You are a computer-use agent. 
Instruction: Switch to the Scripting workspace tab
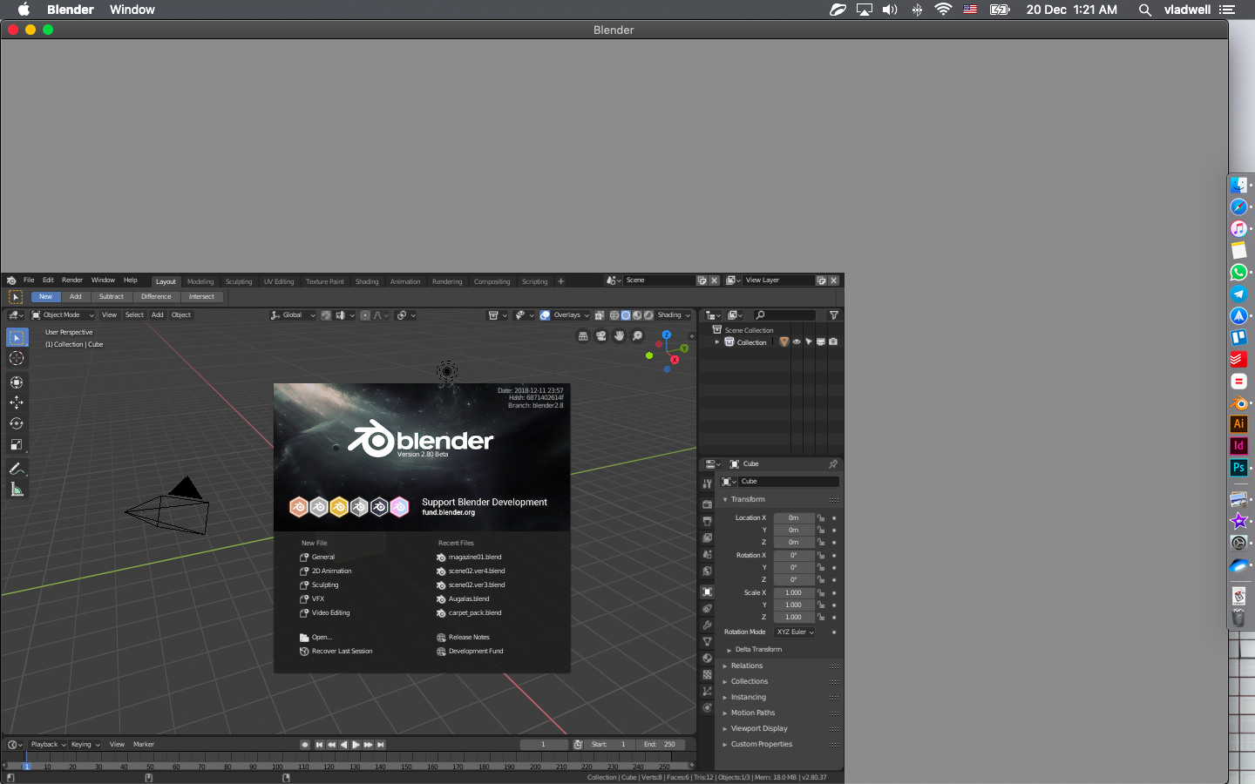tap(534, 281)
